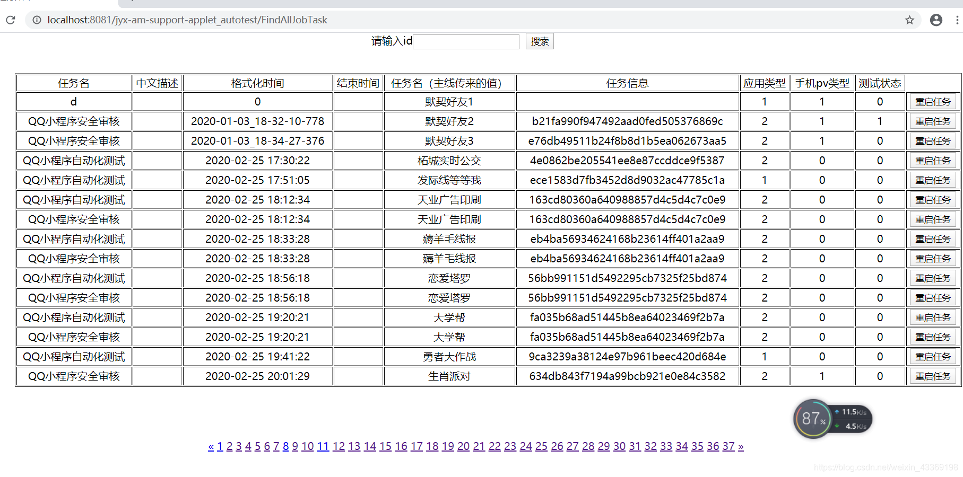Open page 8 in the pagination
This screenshot has width=963, height=477.
[x=285, y=446]
